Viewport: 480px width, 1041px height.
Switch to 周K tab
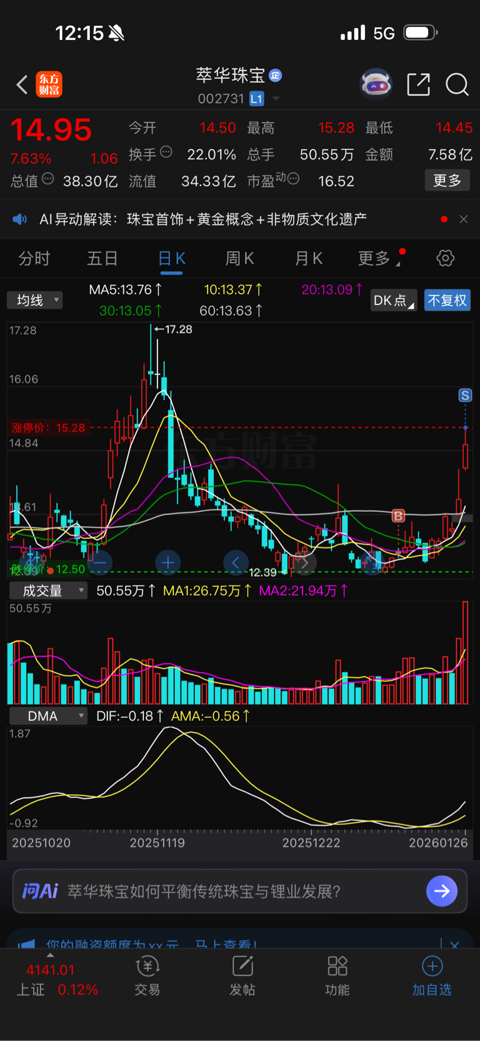239,259
